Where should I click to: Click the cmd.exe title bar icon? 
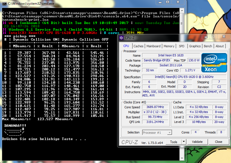4,4
